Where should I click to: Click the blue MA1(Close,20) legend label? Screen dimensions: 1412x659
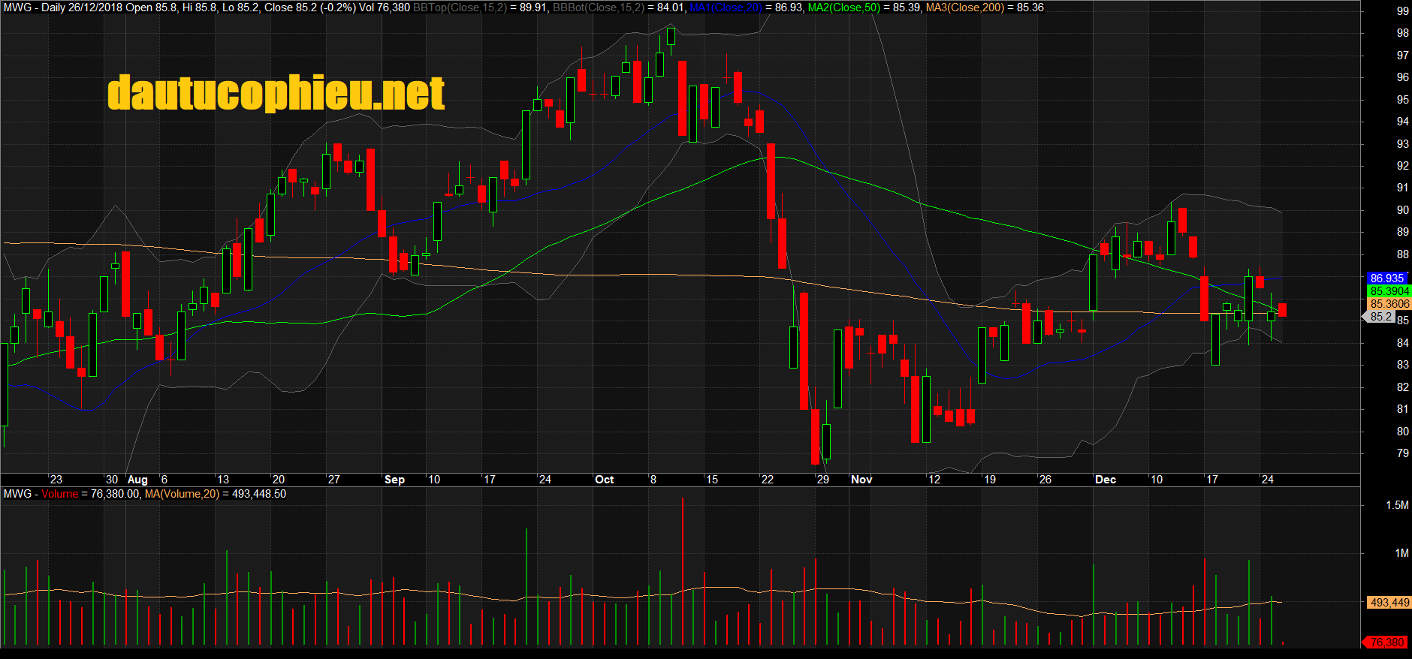pos(726,8)
